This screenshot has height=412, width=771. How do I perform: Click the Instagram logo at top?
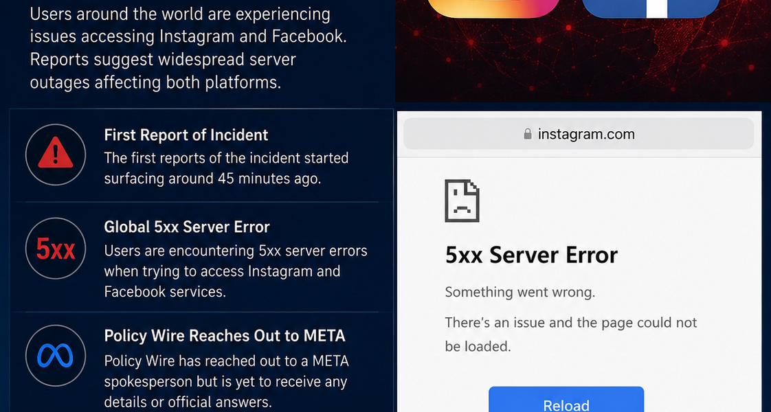[493, 8]
